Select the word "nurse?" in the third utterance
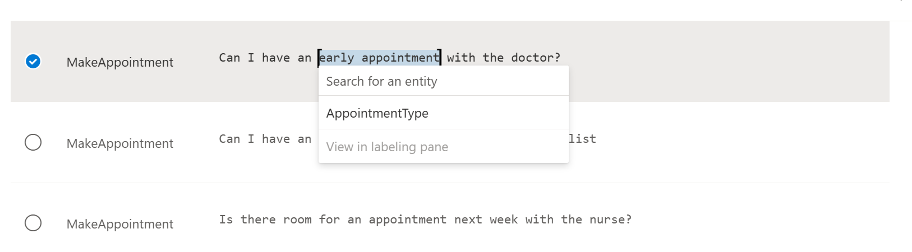 (610, 220)
